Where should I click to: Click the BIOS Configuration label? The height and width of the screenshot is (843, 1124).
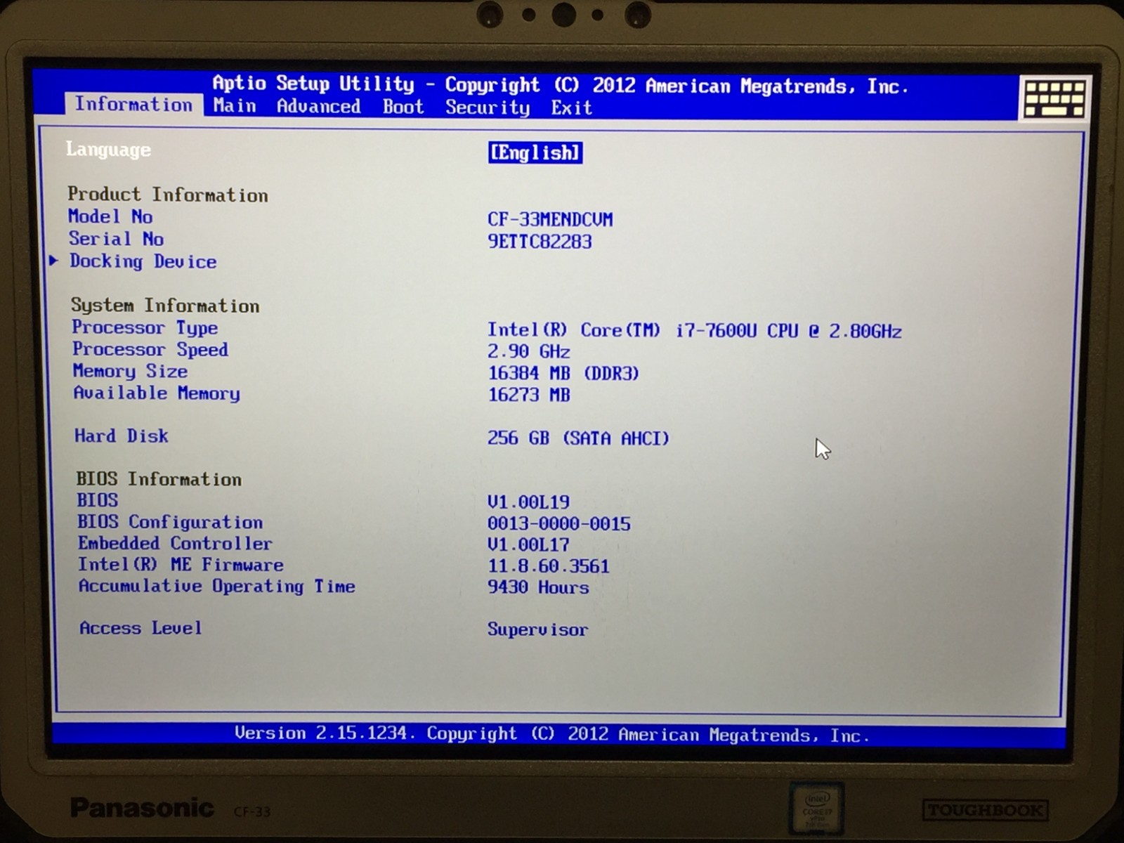(170, 522)
